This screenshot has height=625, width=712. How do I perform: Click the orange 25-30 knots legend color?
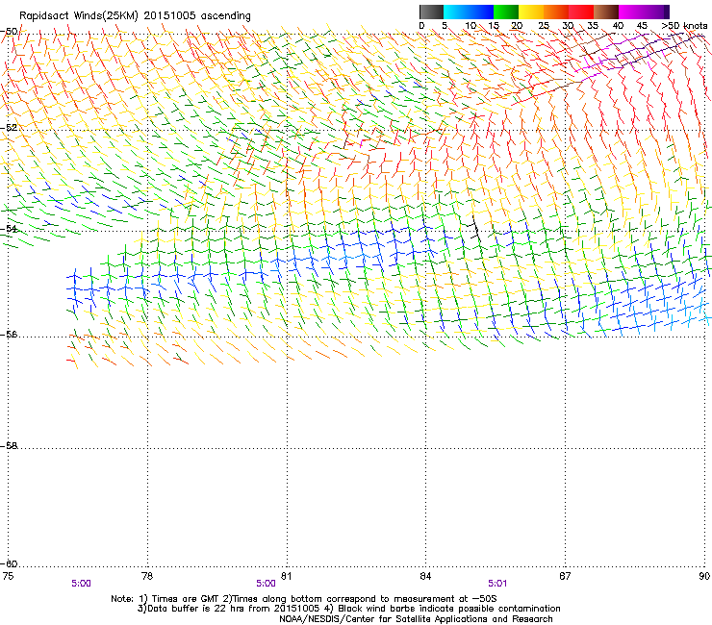coord(556,12)
